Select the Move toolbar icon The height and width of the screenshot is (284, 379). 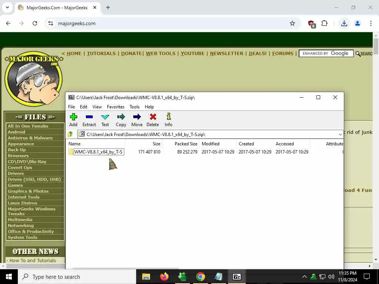click(x=137, y=120)
